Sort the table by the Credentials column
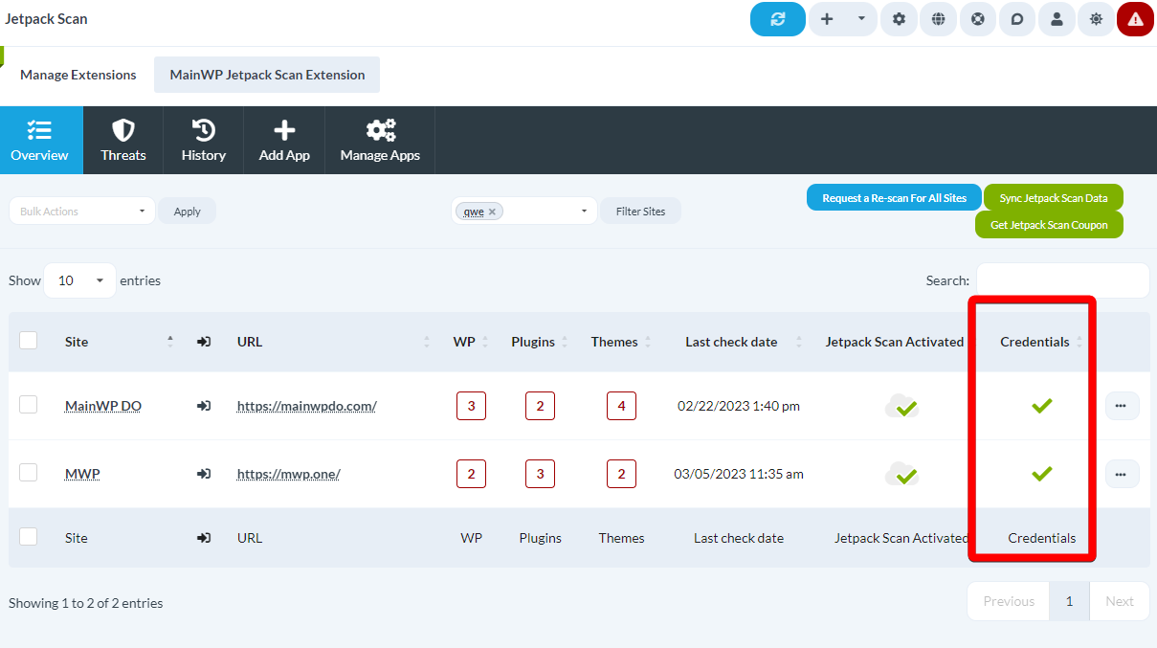The image size is (1157, 648). (1035, 341)
